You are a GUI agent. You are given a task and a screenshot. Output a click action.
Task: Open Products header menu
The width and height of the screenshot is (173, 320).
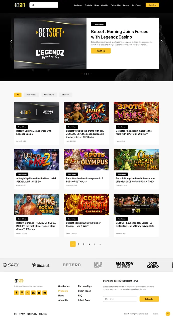coord(88,5)
